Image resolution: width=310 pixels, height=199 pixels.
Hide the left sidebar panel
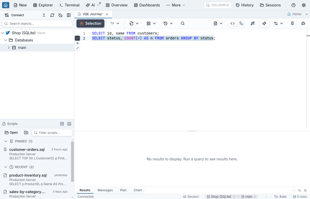[x=69, y=15]
